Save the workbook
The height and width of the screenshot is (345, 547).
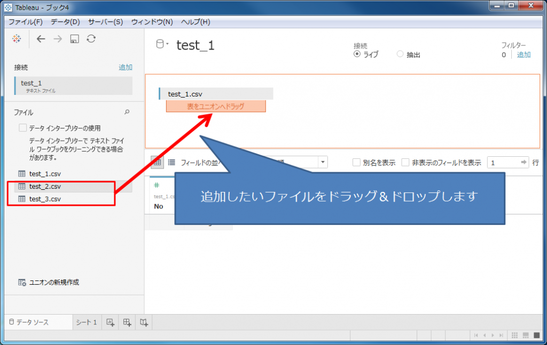pyautogui.click(x=75, y=38)
